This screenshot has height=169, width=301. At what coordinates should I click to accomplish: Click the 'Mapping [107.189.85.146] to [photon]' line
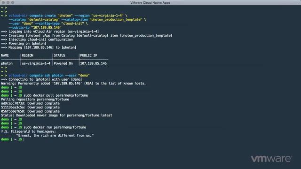pyautogui.click(x=39, y=47)
